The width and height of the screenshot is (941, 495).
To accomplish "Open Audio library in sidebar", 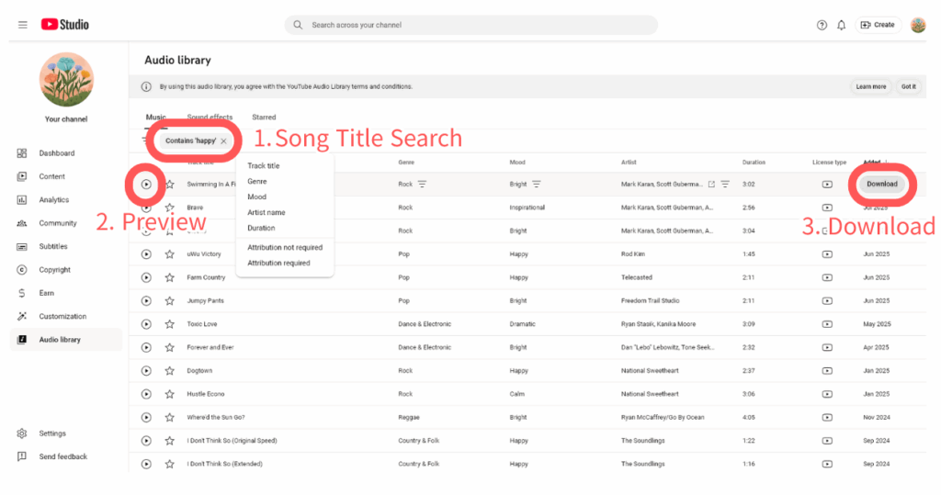I will tap(60, 340).
